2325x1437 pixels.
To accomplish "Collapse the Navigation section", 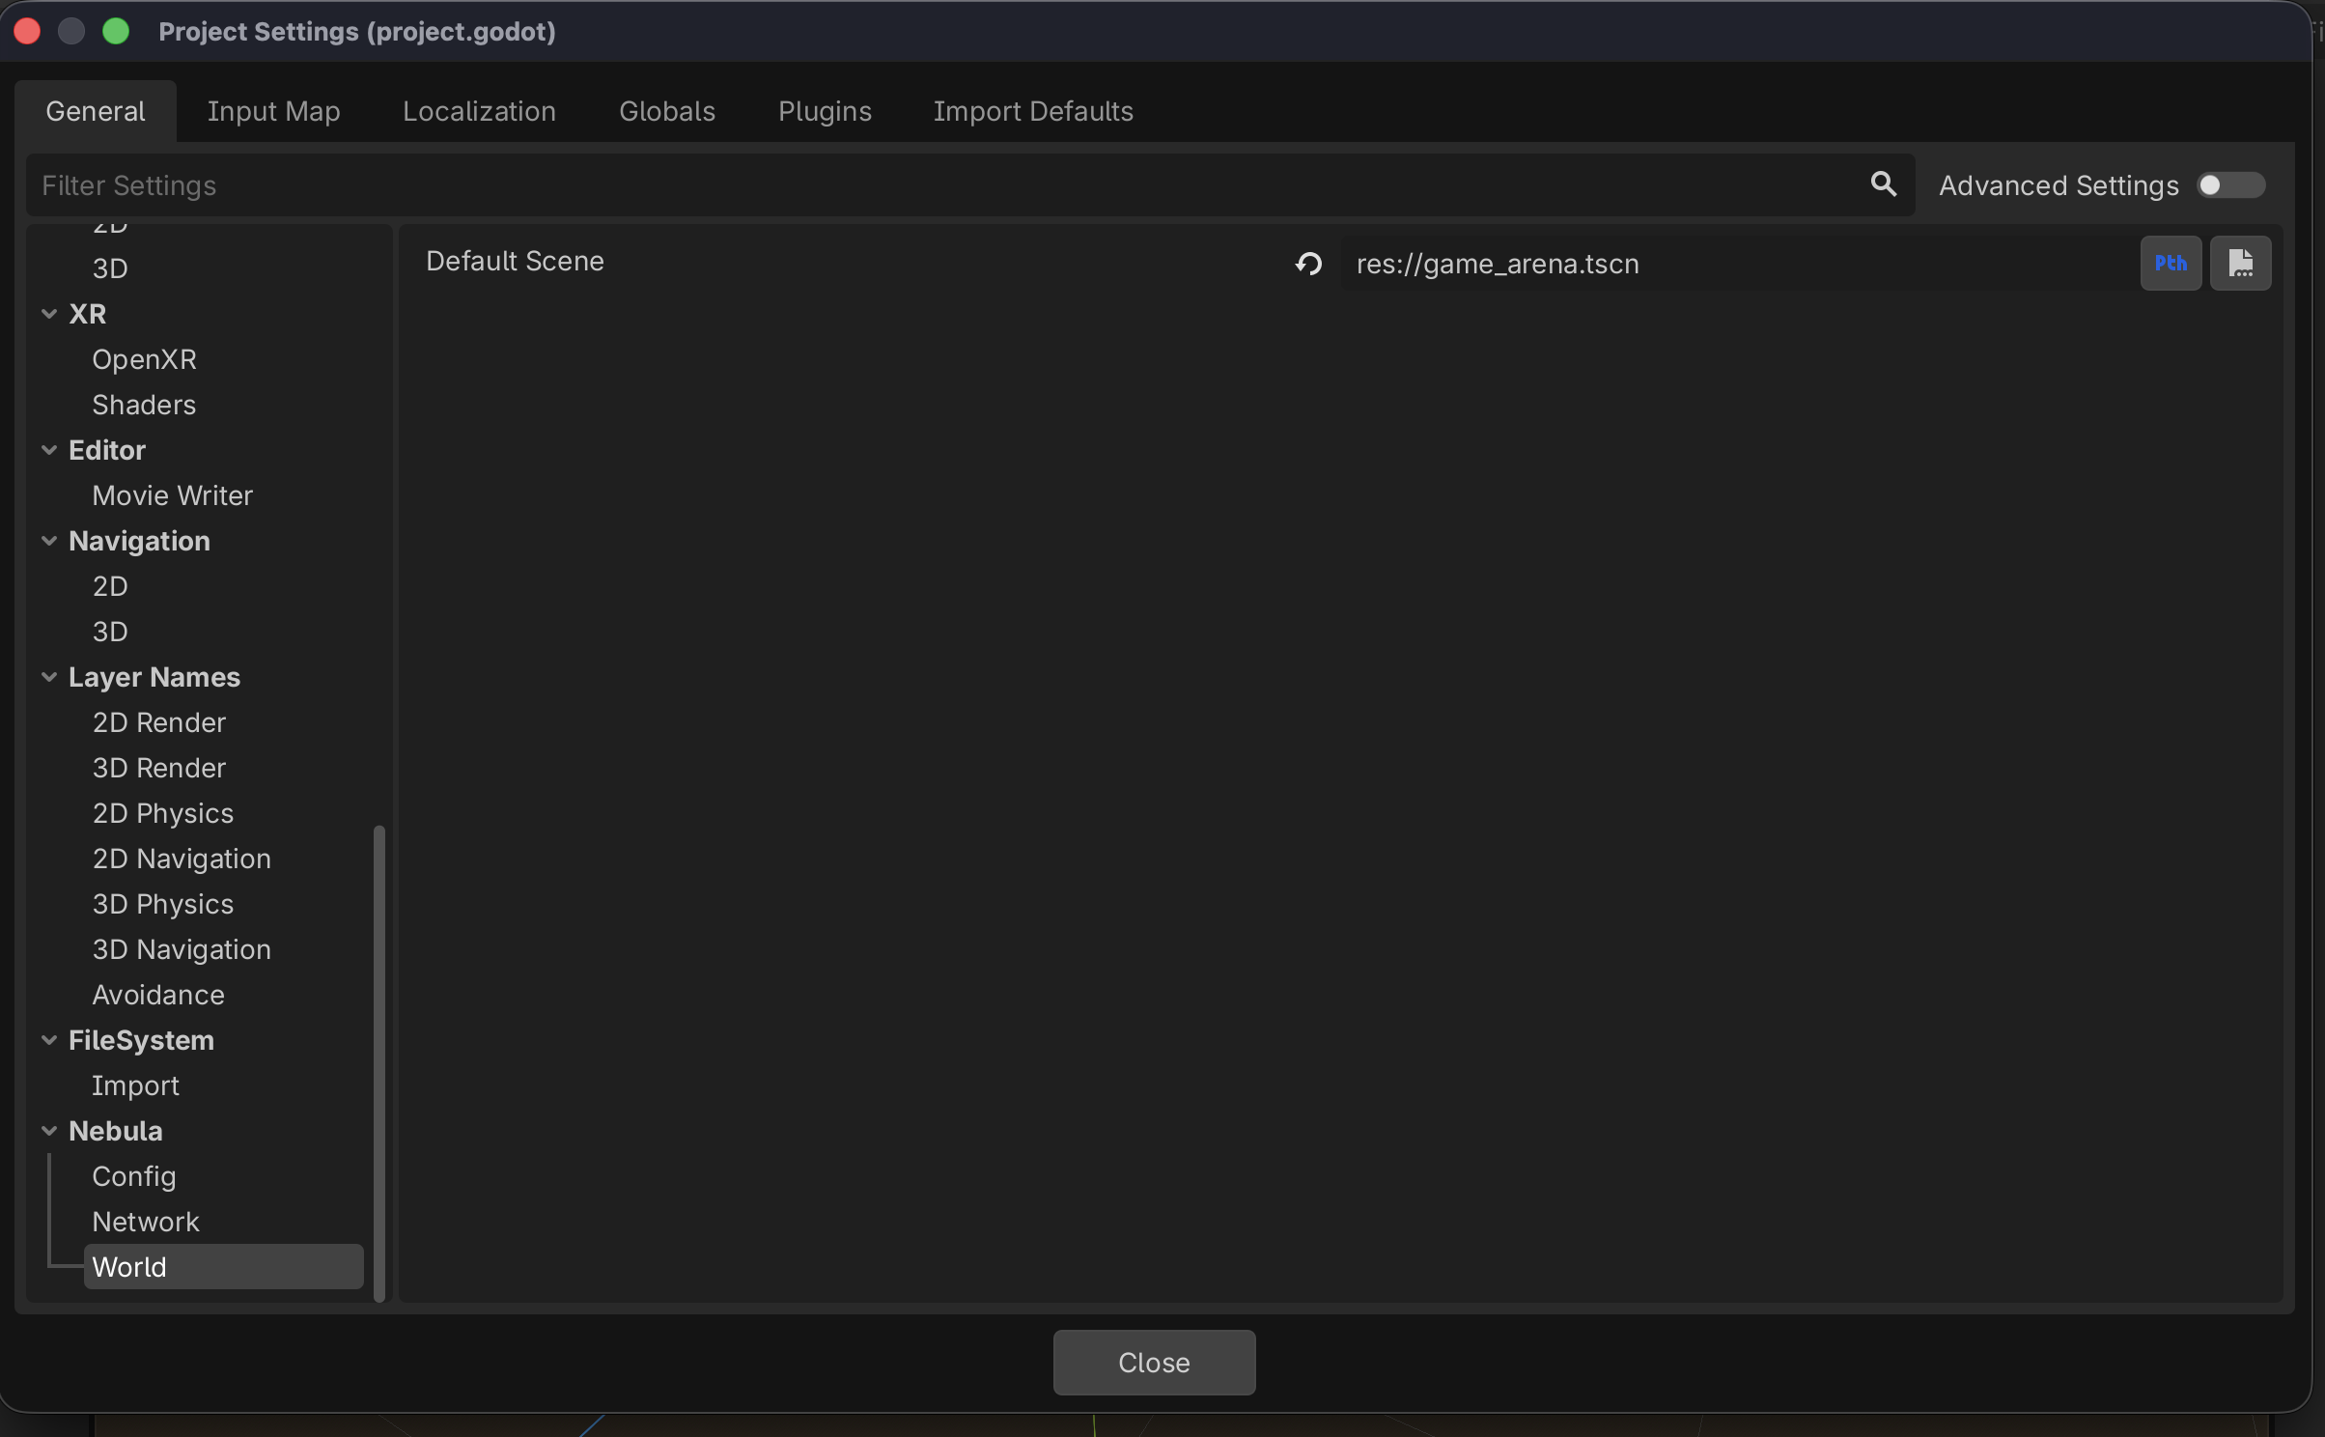I will (49, 541).
